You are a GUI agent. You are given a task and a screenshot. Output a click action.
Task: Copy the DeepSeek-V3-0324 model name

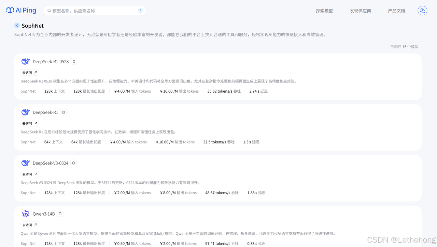pyautogui.click(x=73, y=163)
